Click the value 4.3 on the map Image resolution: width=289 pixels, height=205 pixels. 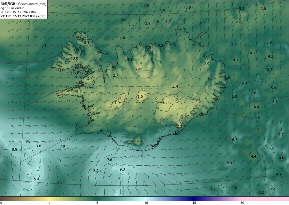(x=235, y=60)
